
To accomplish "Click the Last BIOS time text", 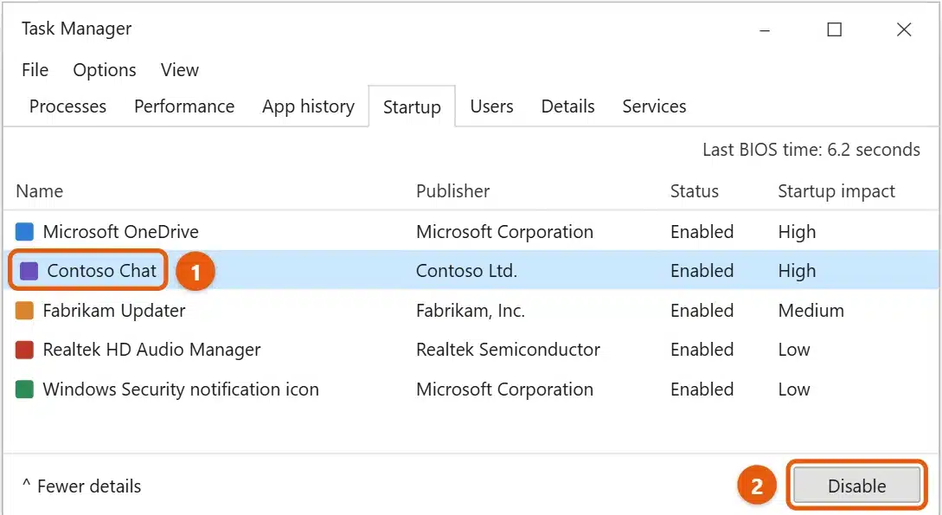I will point(811,150).
